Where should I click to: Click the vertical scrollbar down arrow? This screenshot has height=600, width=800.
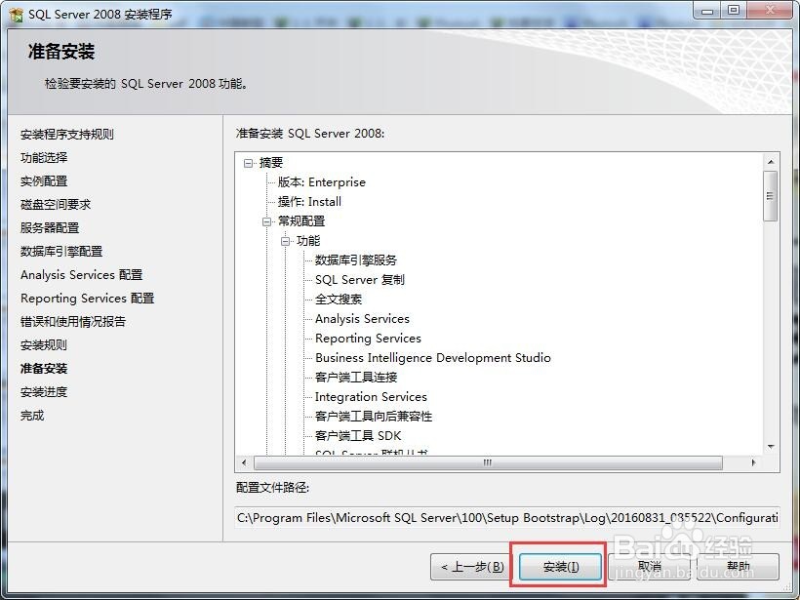point(771,447)
